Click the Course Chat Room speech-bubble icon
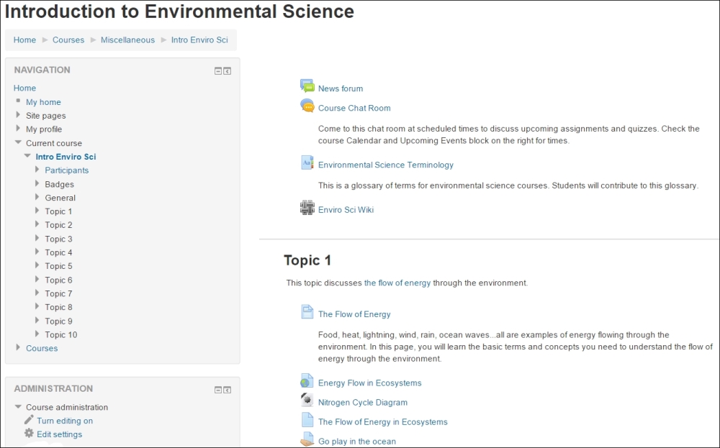The height and width of the screenshot is (448, 720). [x=307, y=106]
